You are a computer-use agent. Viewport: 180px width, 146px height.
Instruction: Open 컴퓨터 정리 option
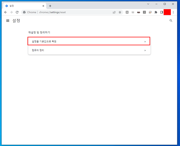[89, 50]
